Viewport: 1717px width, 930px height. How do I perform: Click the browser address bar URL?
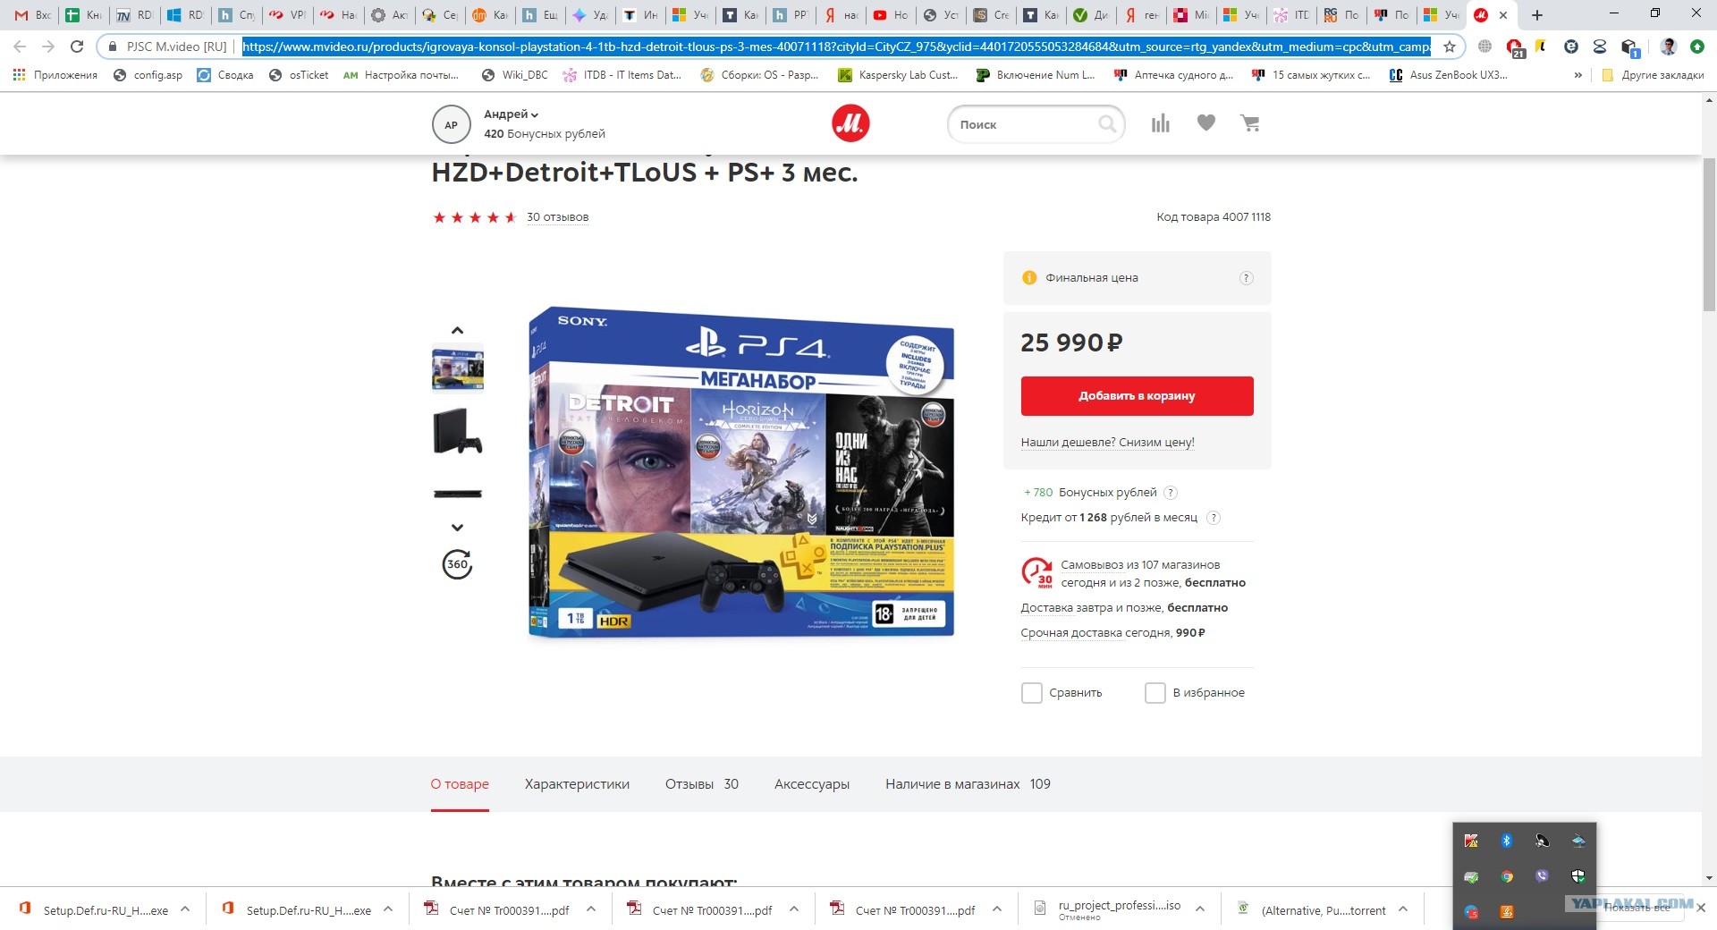tap(836, 46)
